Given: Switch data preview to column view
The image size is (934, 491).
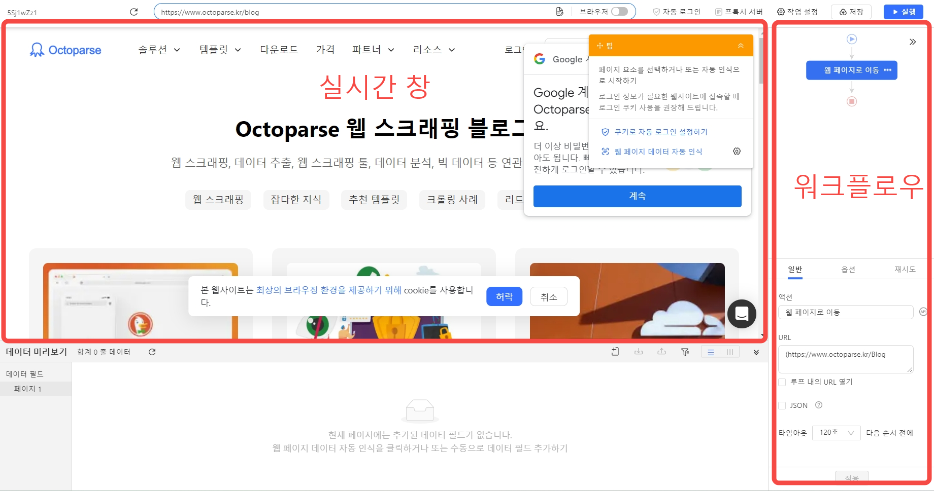Looking at the screenshot, I should tap(730, 352).
